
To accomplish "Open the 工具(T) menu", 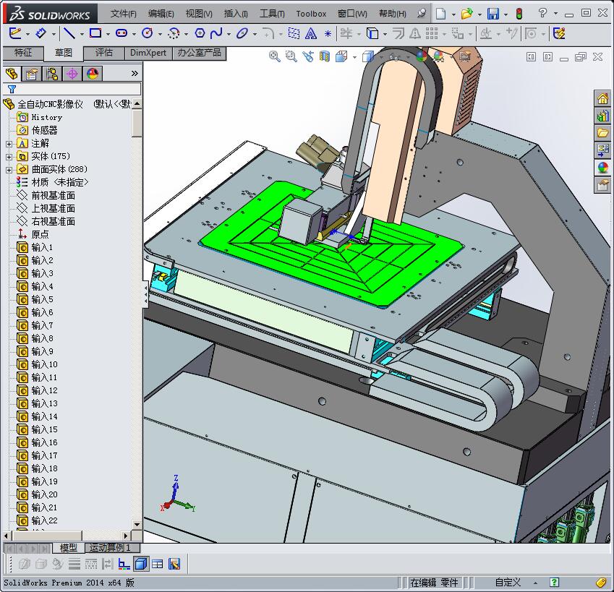I will pyautogui.click(x=272, y=14).
